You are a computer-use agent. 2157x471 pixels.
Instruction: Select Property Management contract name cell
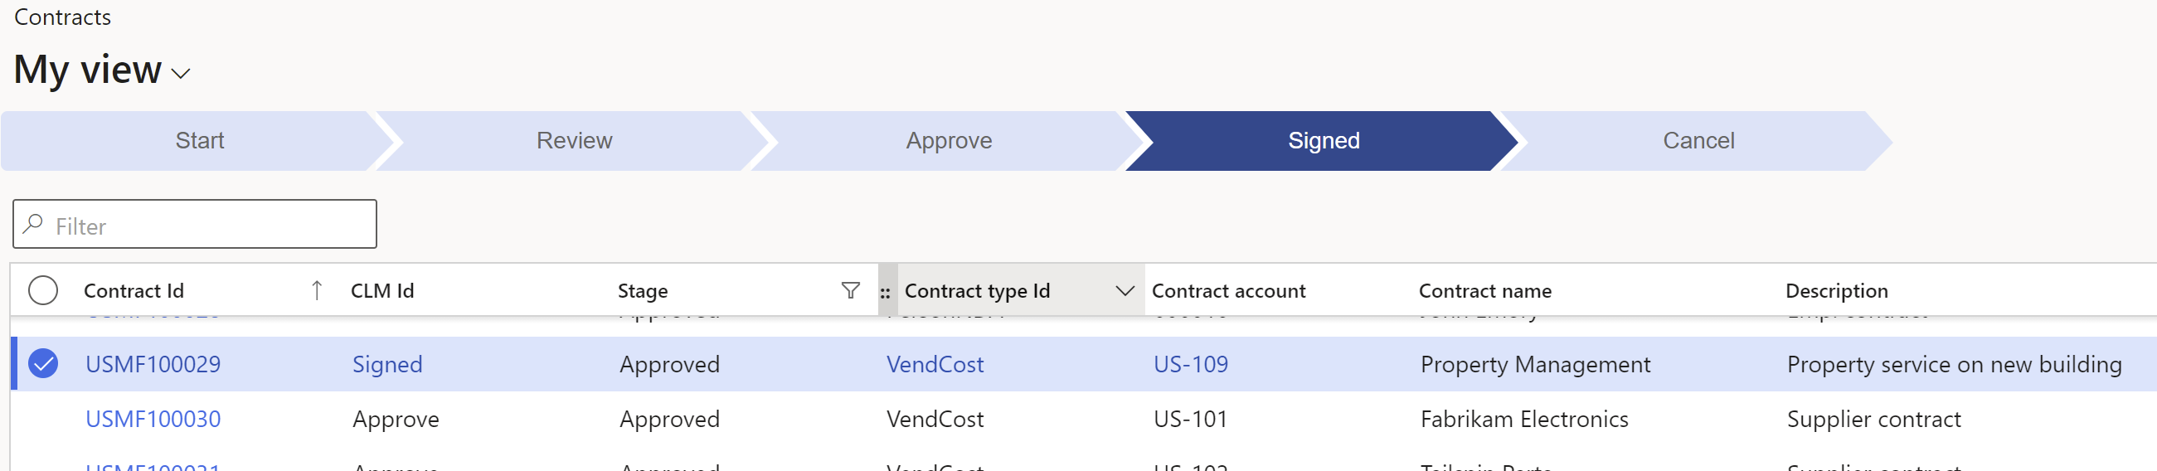pyautogui.click(x=1535, y=365)
